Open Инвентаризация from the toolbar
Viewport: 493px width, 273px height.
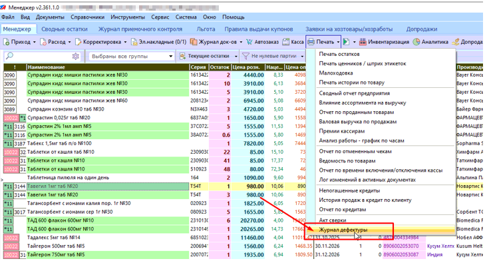[384, 42]
